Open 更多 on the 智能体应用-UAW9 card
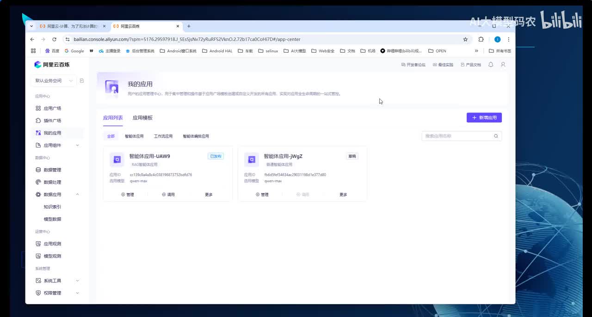 (209, 195)
